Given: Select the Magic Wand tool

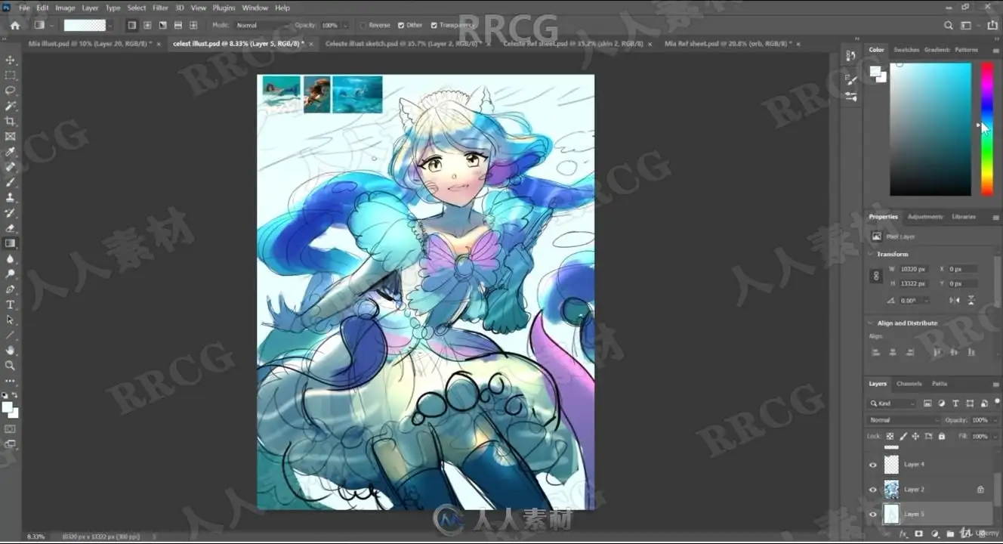Looking at the screenshot, I should [10, 106].
